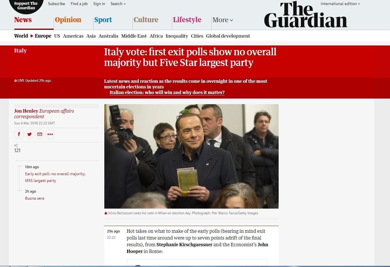390x267 pixels.
Task: Share article via Twitter icon
Action: pos(30,134)
